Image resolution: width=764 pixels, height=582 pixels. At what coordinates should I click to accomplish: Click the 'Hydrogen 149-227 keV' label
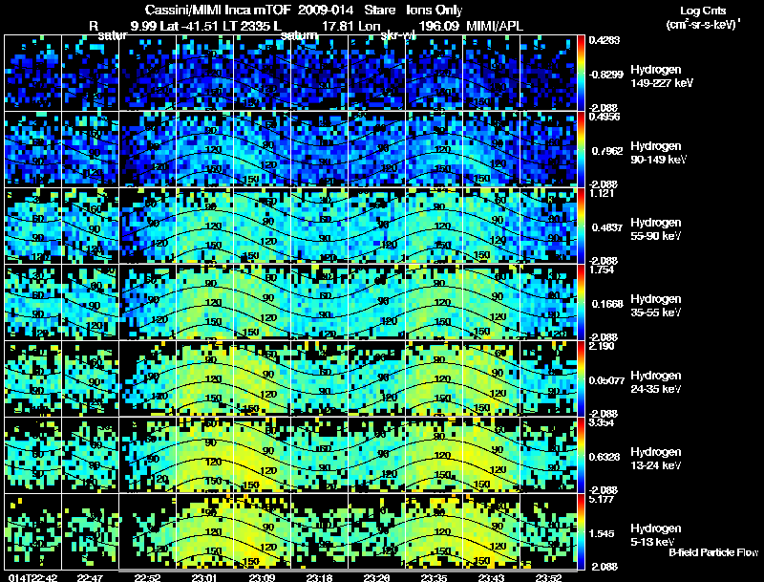coord(662,76)
